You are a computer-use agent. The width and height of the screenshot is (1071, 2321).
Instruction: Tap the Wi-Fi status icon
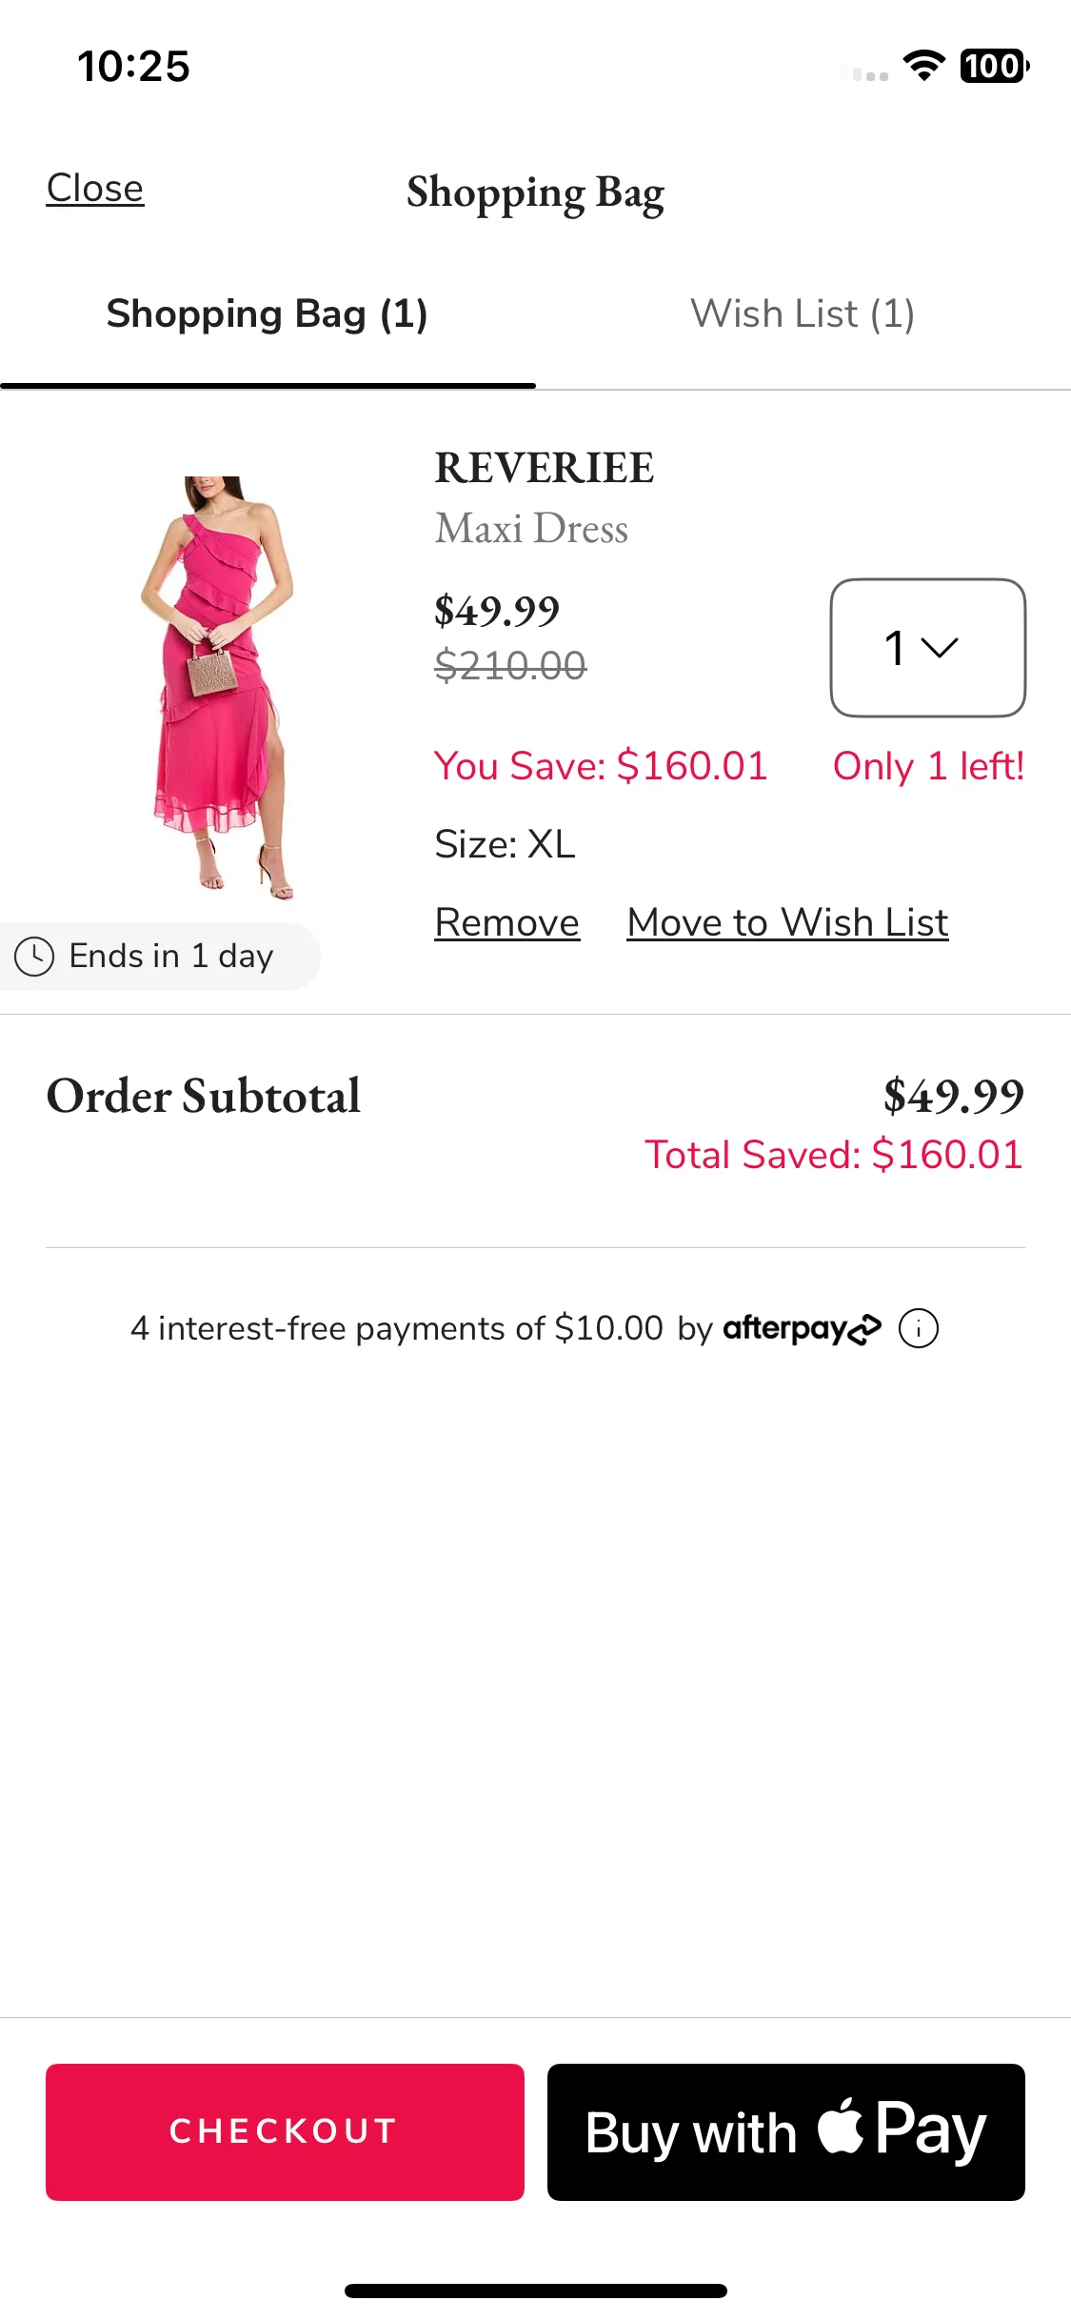click(x=923, y=66)
